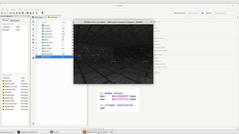This screenshot has height=134, width=239.
Task: Select the VERTEXES entry
Action: pyautogui.click(x=54, y=37)
